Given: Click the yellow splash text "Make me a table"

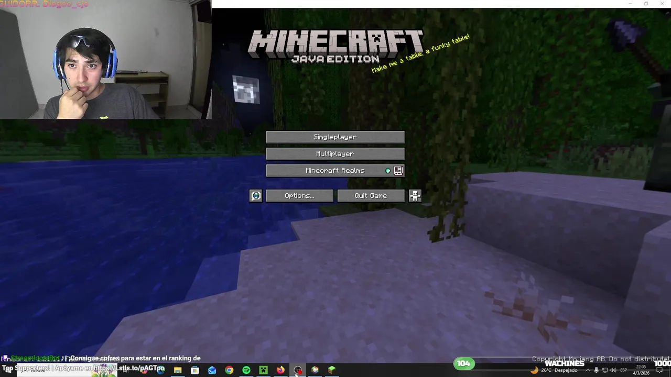Looking at the screenshot, I should click(420, 54).
